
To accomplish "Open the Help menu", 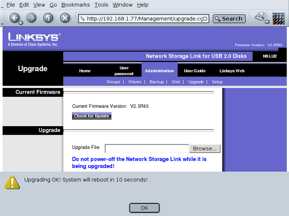I will 142,5.
